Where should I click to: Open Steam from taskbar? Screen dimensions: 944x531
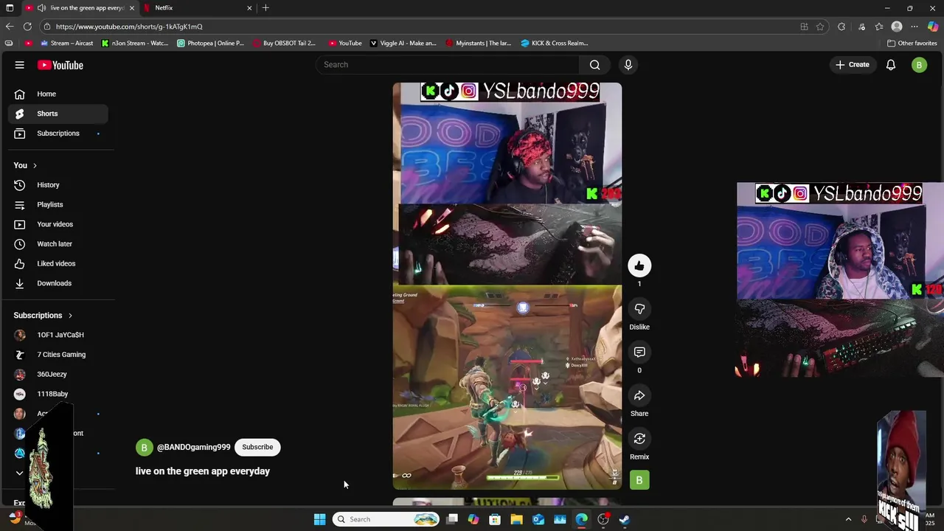[x=625, y=519]
